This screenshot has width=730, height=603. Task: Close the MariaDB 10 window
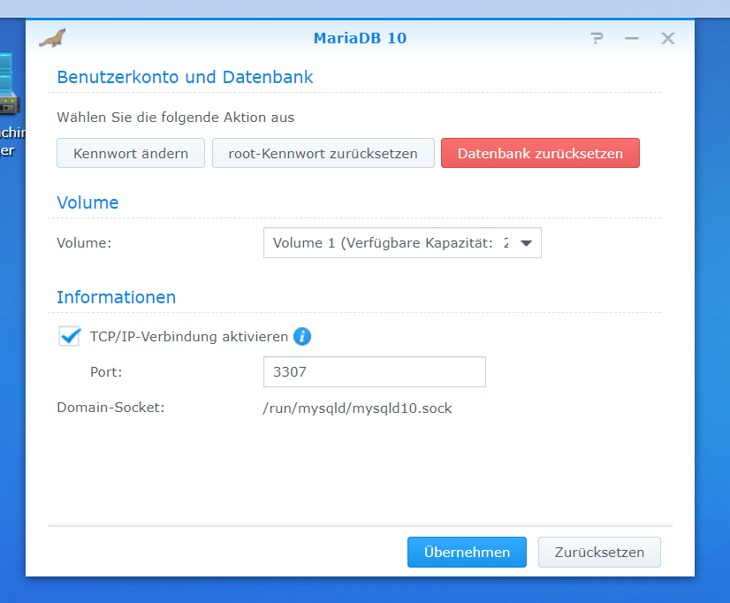[x=668, y=38]
